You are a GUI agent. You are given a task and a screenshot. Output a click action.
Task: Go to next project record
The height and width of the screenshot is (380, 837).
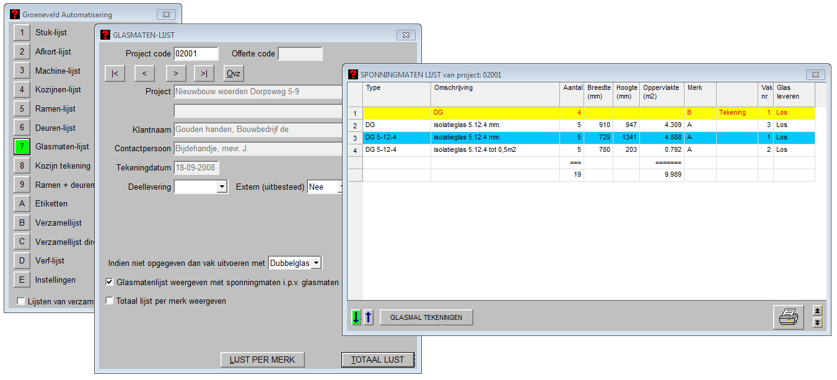(176, 73)
